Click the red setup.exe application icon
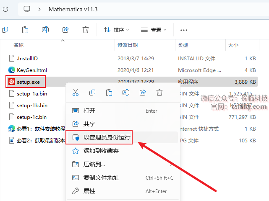The width and height of the screenshot is (269, 201). tap(12, 82)
